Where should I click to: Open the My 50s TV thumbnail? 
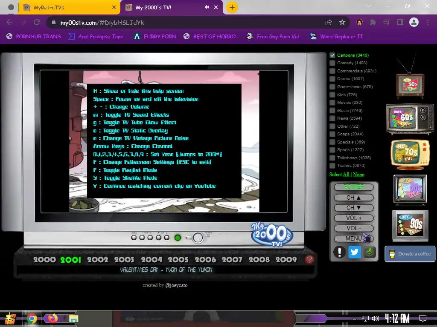(410, 85)
